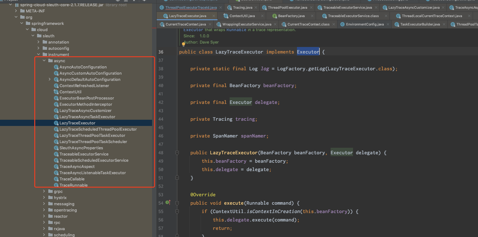The width and height of the screenshot is (478, 237).
Task: Select TraceAsyncListenableTaskExecutor in tree
Action: (x=93, y=173)
